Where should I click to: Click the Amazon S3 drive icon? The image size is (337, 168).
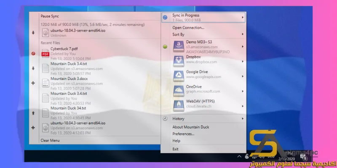click(x=179, y=47)
